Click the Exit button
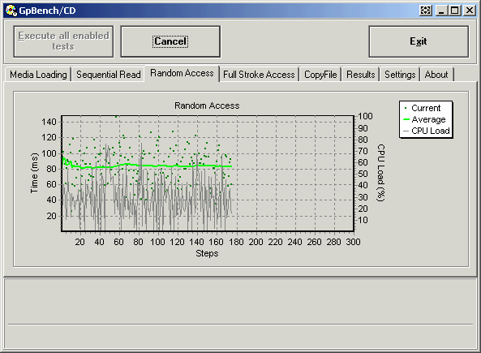This screenshot has height=353, width=481. pos(419,41)
